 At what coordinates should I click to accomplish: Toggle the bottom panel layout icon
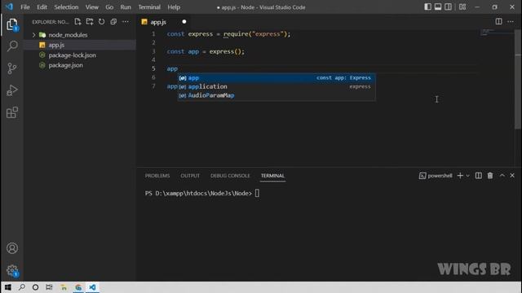pos(438,7)
